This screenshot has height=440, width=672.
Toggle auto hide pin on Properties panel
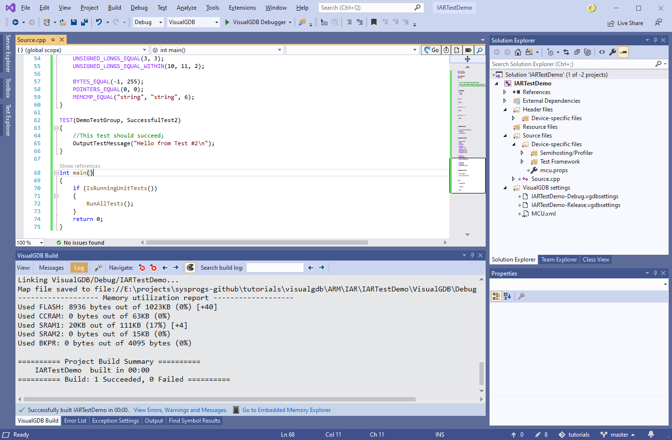(655, 274)
